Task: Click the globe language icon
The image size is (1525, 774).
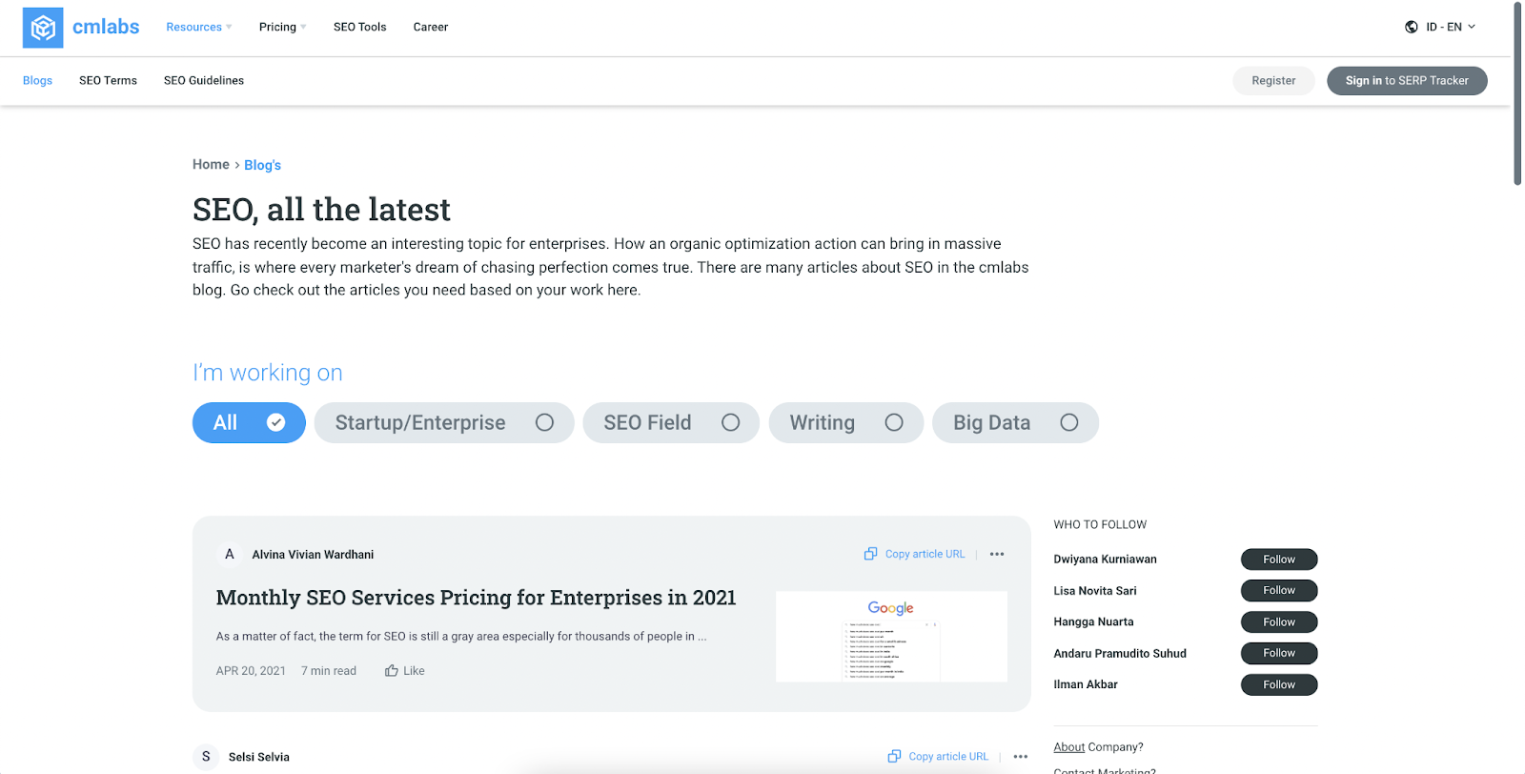Action: (1412, 27)
